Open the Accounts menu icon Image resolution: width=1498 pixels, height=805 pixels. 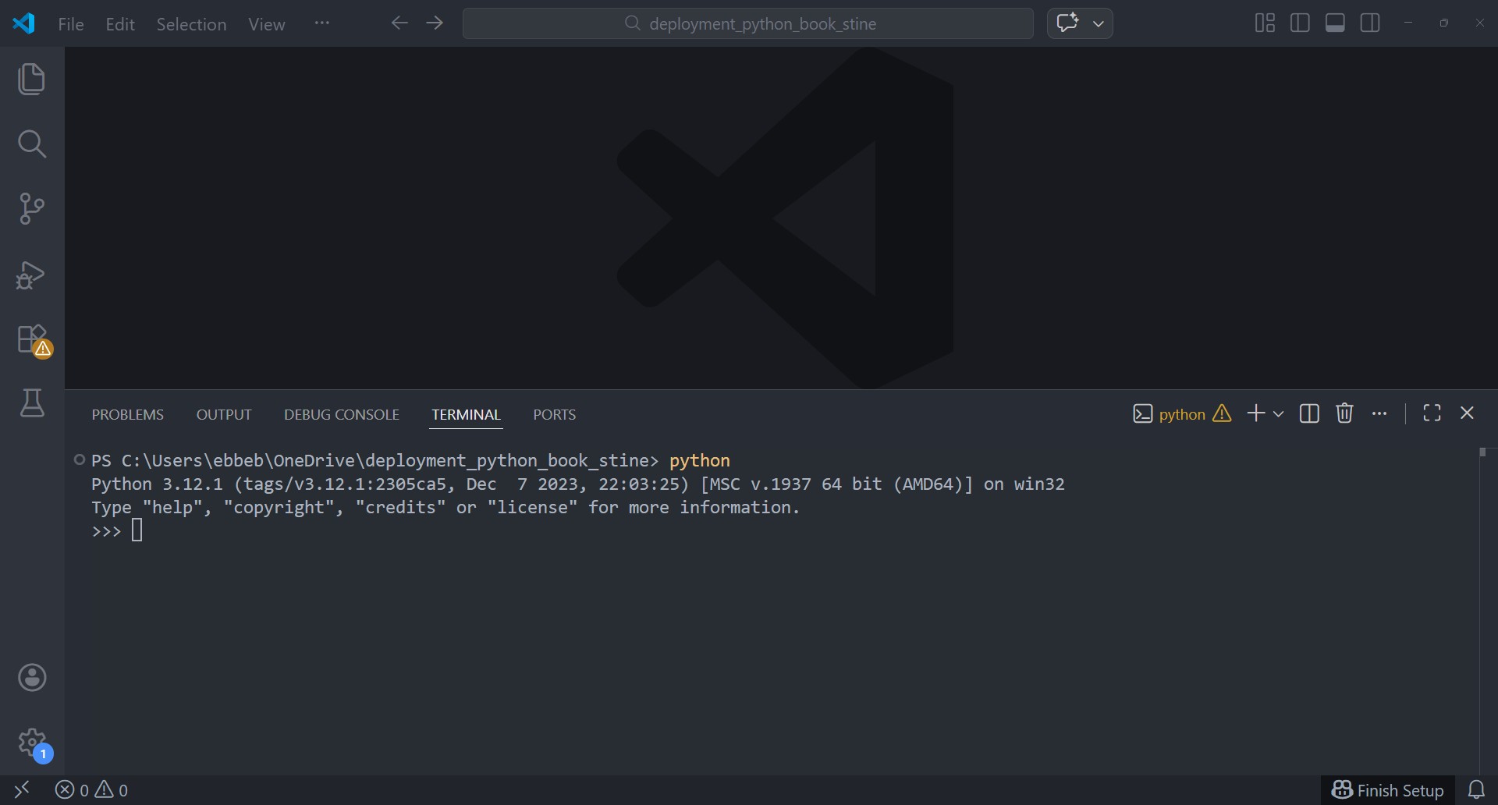coord(32,677)
